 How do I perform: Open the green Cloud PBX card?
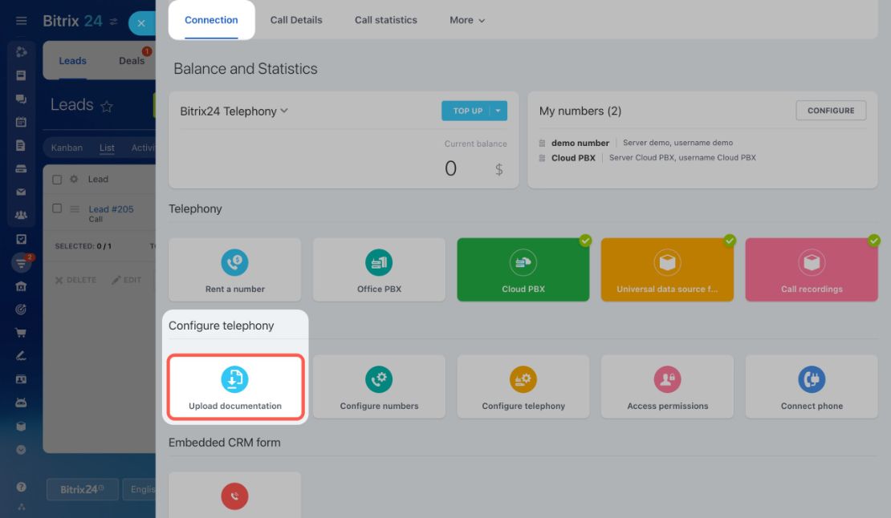523,269
